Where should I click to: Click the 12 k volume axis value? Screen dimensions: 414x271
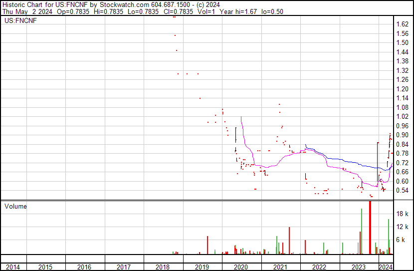403,227
